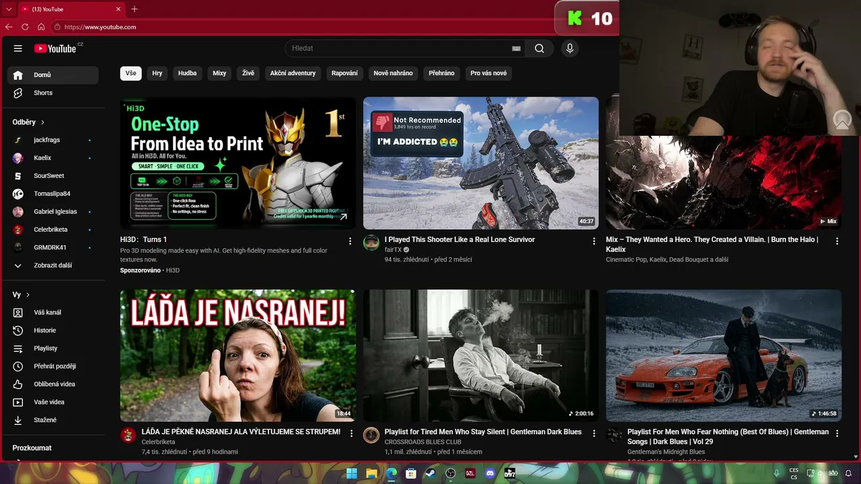
Task: Play the Lone Survivor shooter video thumbnail
Action: click(481, 163)
